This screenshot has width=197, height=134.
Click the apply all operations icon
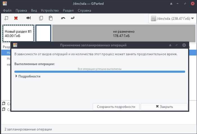[73, 18]
